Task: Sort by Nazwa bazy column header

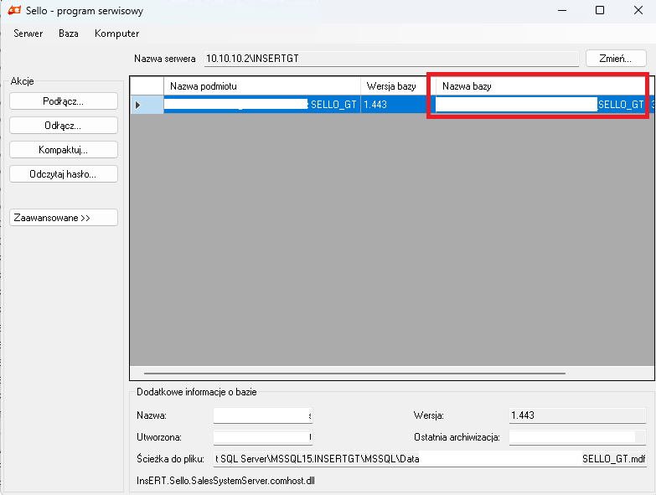Action: [540, 86]
